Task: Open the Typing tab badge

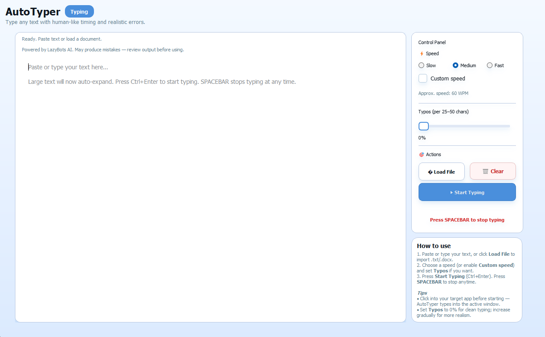Action: pyautogui.click(x=79, y=12)
